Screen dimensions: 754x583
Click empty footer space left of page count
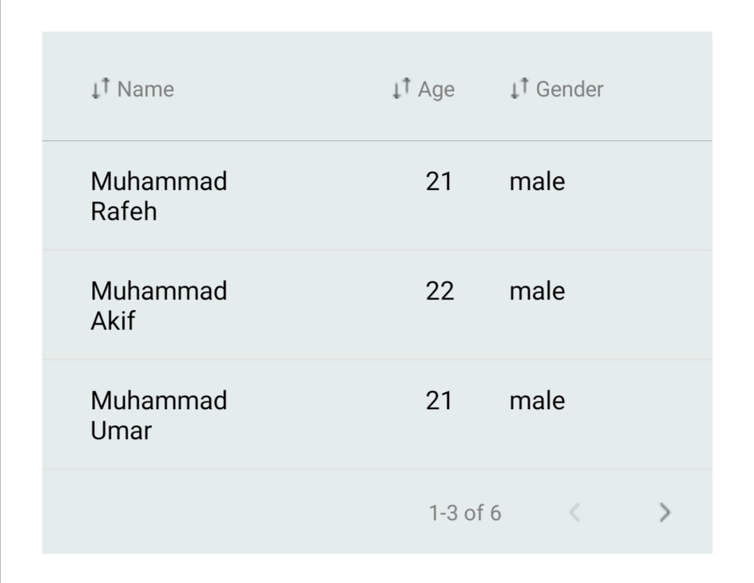coord(230,513)
